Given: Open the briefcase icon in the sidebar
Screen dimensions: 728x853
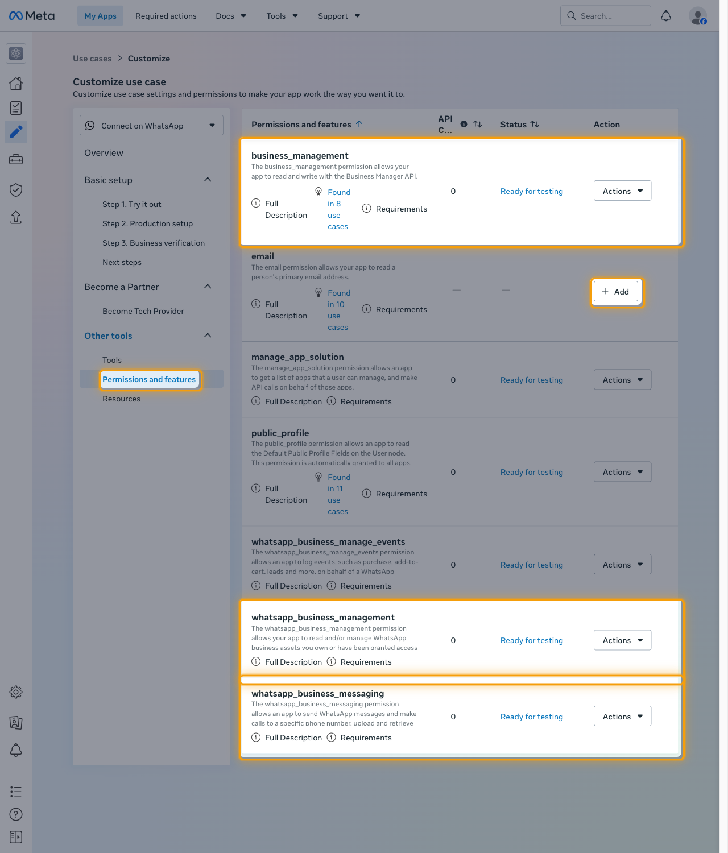Looking at the screenshot, I should click(x=16, y=160).
